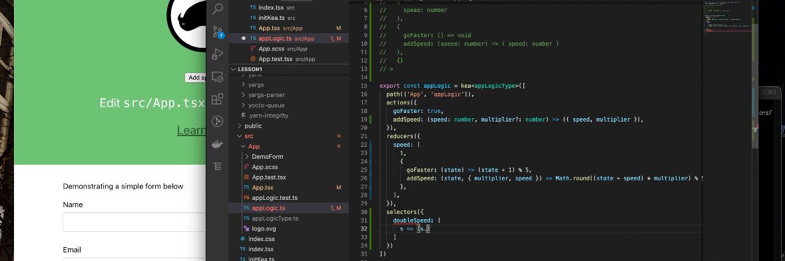Click the Add speed button in browser
Screen dimensions: 785x261
pos(196,77)
